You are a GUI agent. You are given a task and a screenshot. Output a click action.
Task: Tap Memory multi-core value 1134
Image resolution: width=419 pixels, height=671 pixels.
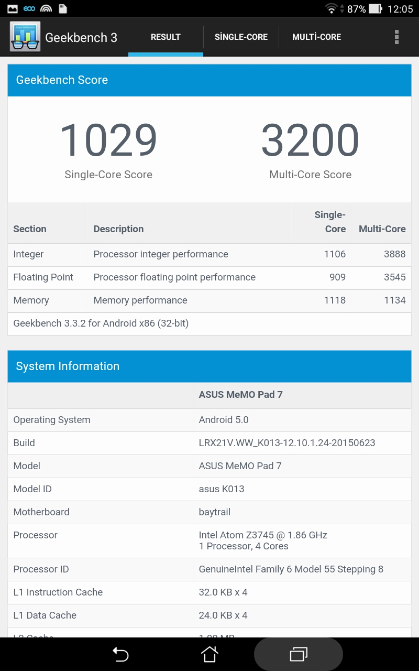[395, 300]
